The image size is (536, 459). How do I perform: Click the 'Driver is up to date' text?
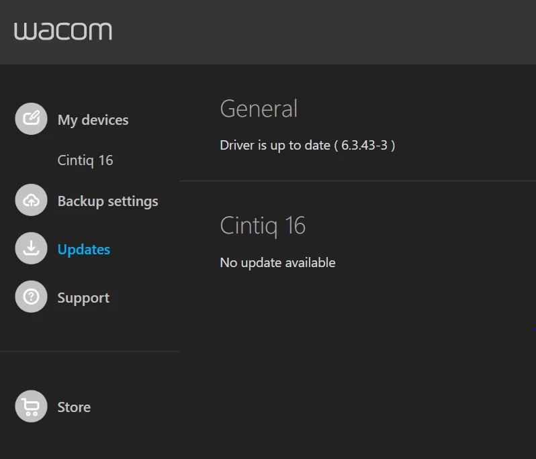click(x=275, y=146)
